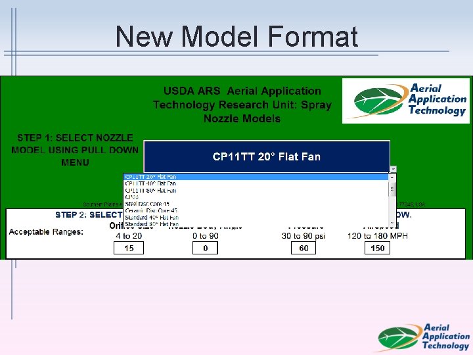Click the dropdown list scroll-up arrow
The image size is (473, 355).
click(x=392, y=177)
